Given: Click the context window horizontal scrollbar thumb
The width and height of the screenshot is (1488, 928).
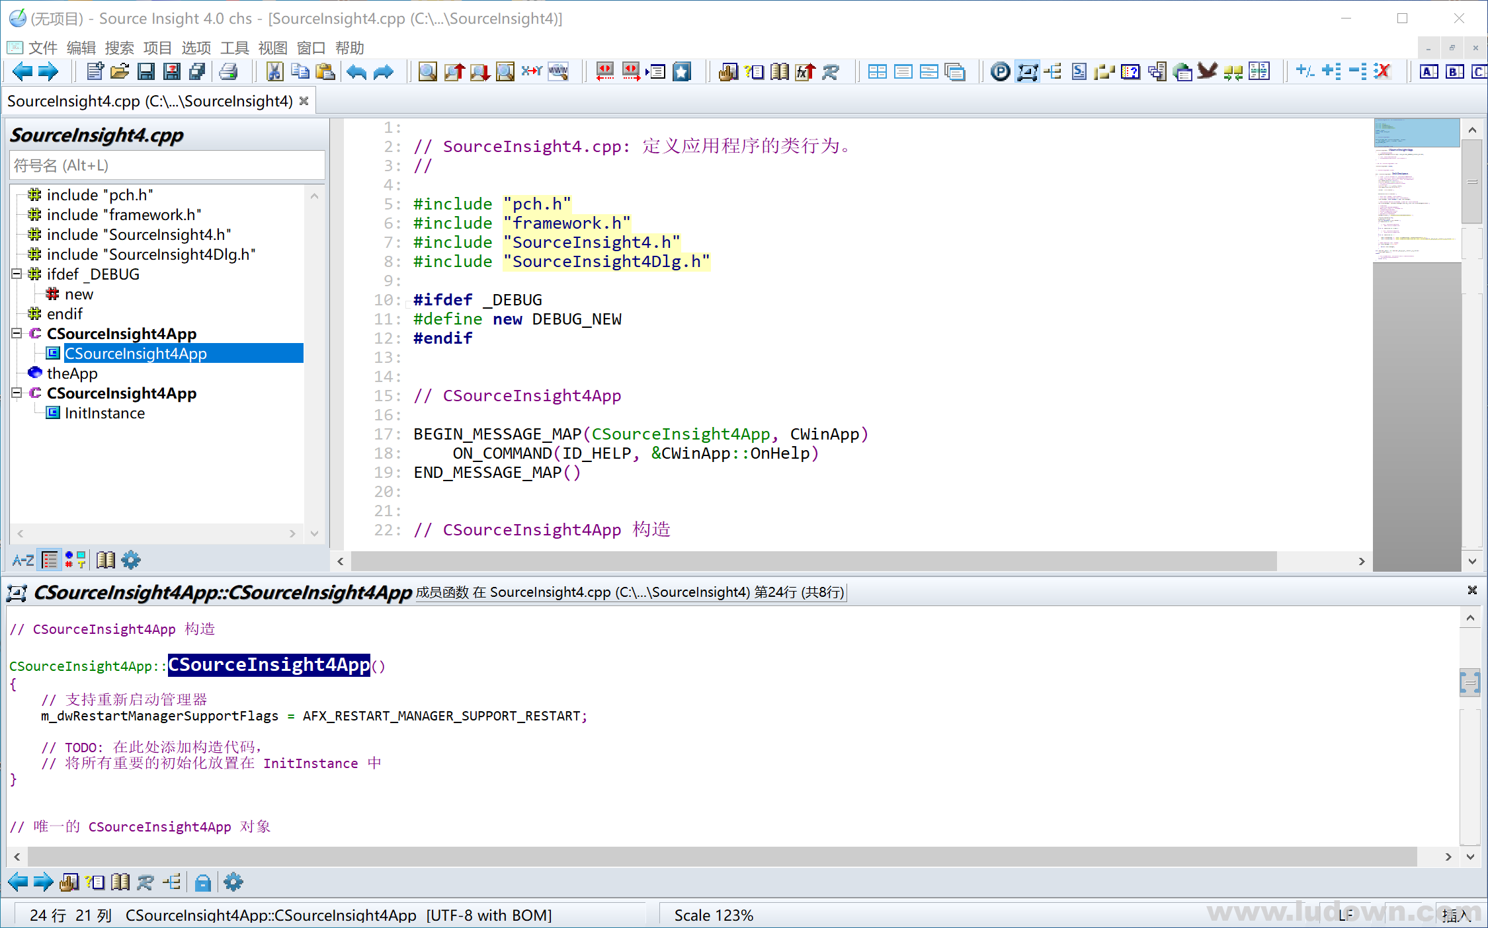Looking at the screenshot, I should 723,857.
